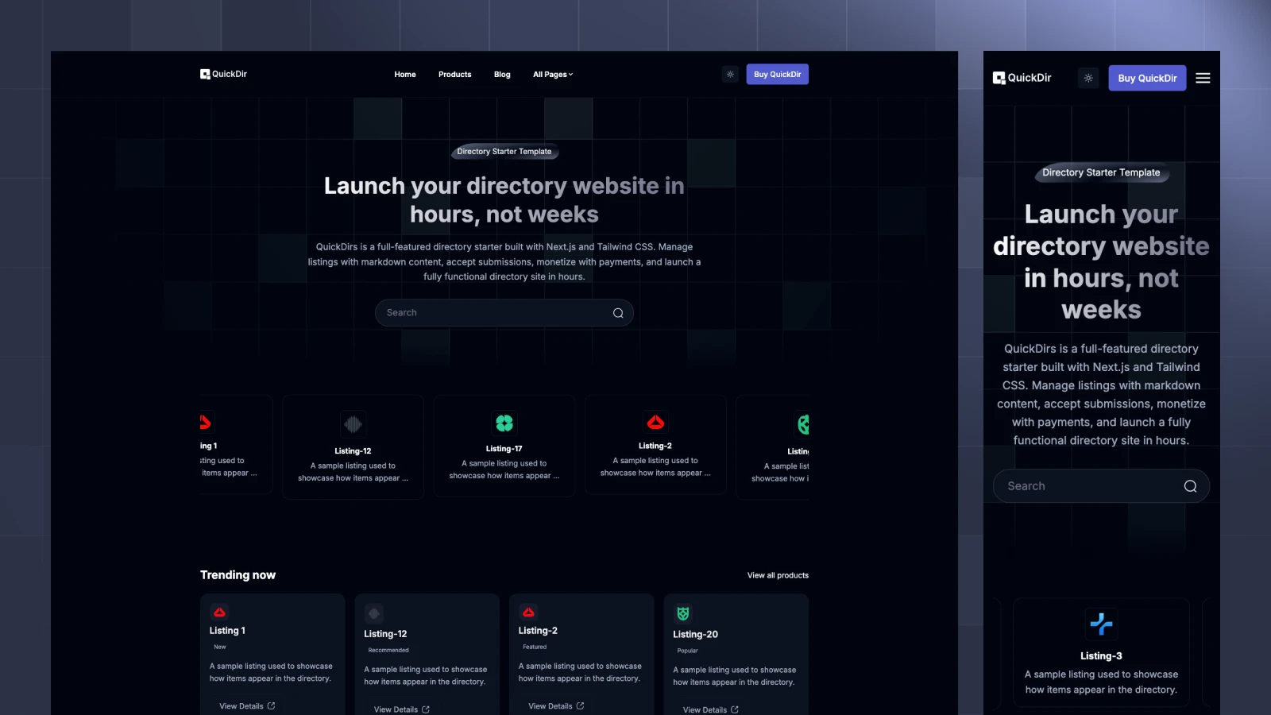Click the barcode icon on the Listing-12 card
1271x715 pixels.
(x=353, y=423)
